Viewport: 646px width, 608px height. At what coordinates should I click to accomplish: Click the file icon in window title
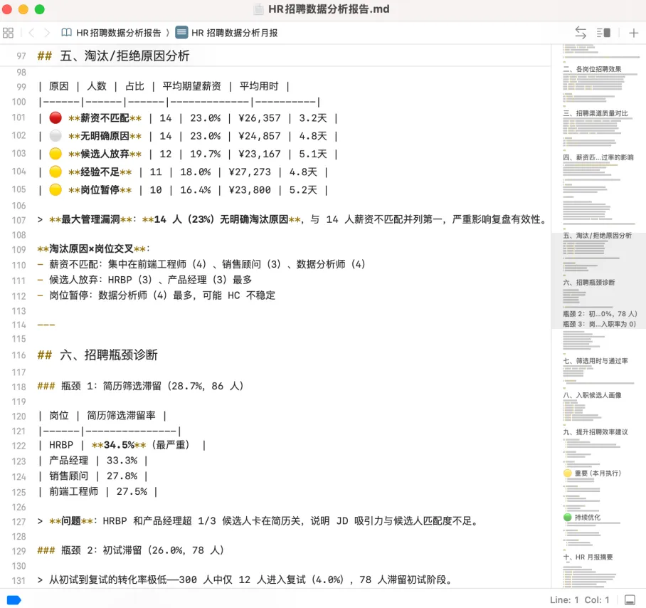[x=258, y=9]
